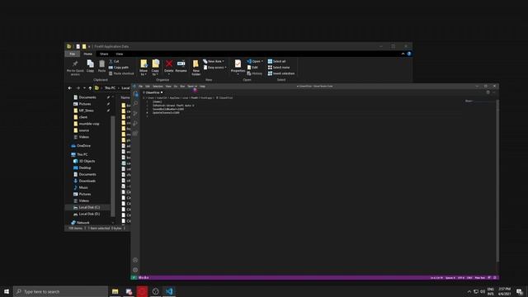Screen dimensions: 528x297
Task: Click the taskbar search box
Action: [x=60, y=291]
